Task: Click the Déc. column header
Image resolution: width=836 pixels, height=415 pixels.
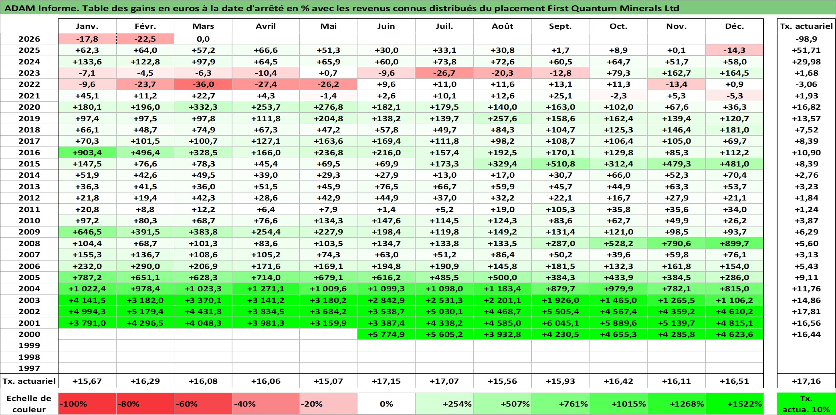Action: pyautogui.click(x=735, y=26)
